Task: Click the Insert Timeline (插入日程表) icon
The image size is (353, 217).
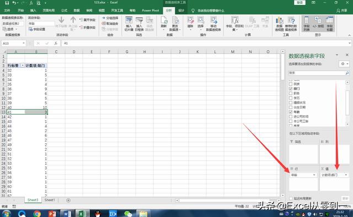Action: click(139, 24)
